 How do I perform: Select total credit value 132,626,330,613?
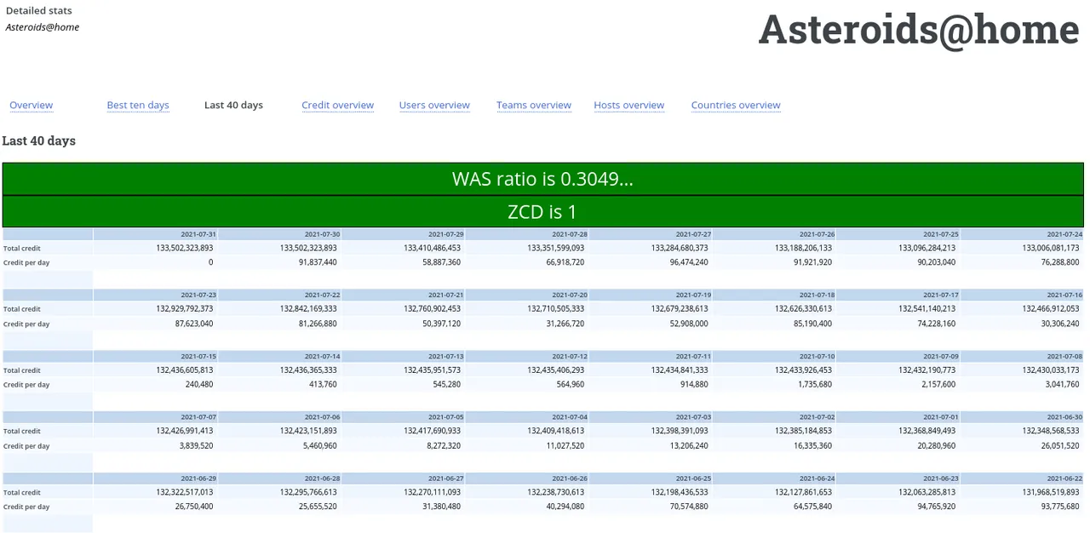pos(803,309)
